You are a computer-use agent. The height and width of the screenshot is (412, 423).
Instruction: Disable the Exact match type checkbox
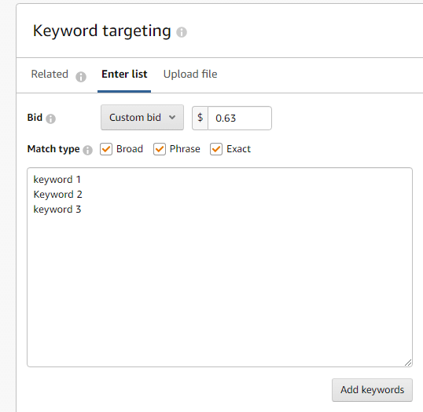pyautogui.click(x=216, y=149)
